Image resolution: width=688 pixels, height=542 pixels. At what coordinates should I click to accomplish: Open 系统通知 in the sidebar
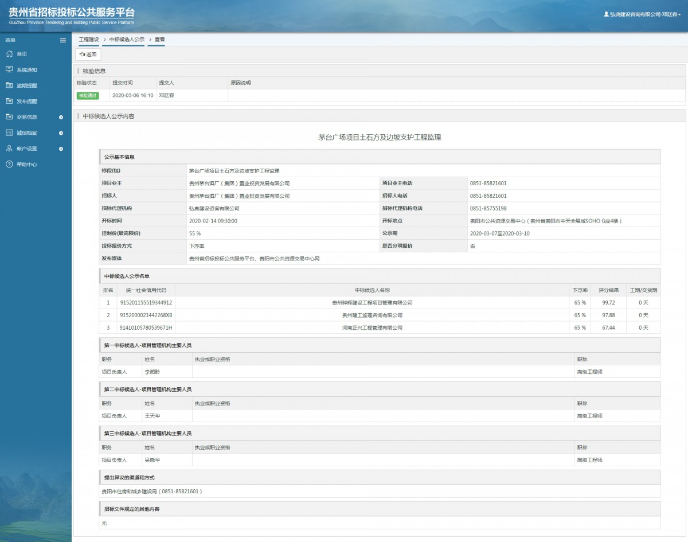click(27, 70)
